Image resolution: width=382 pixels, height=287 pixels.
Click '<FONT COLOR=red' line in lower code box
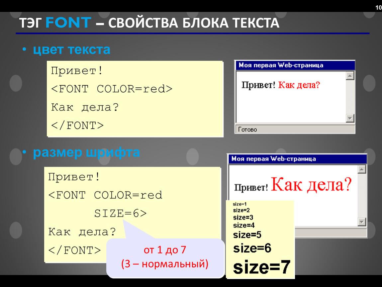tap(105, 195)
